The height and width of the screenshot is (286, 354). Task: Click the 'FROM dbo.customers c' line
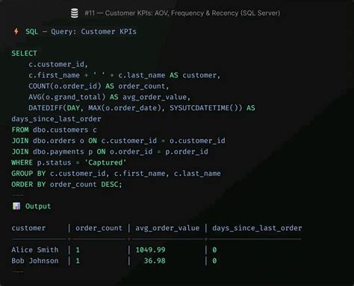[x=54, y=130]
